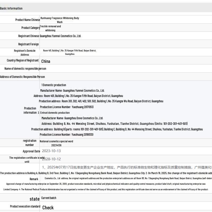Click the Product Category label
Viewport: 212px width, 212px height.
coord(31,28)
